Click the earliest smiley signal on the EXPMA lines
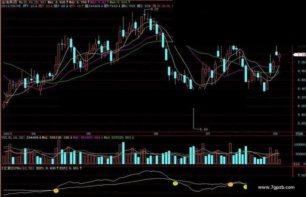The height and width of the screenshot is (197, 306). click(x=56, y=191)
